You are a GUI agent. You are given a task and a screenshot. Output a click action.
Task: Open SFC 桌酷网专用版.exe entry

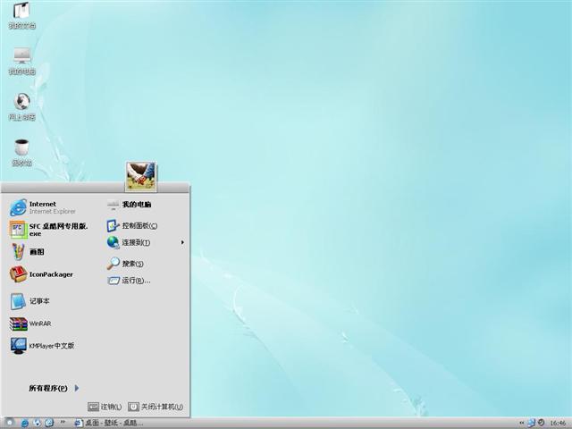click(x=48, y=230)
